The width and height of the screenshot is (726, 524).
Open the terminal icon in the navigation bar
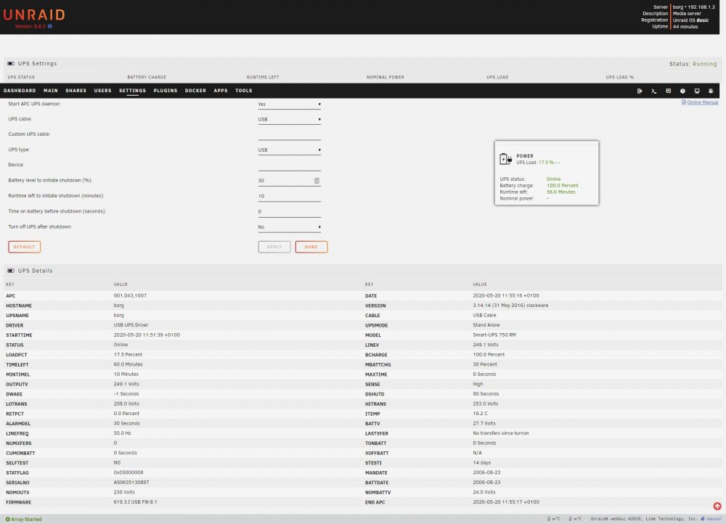[654, 91]
